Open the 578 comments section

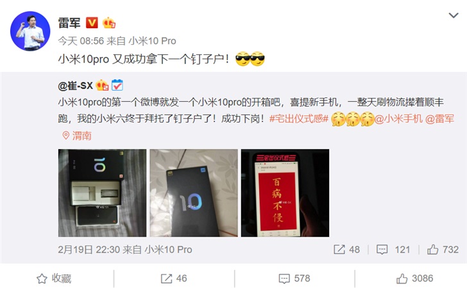294,278
